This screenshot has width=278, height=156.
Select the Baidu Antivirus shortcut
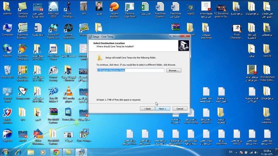(x=7, y=116)
